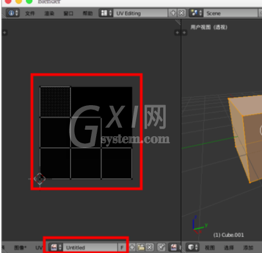
Task: Open the screen layout browse dropdown
Action: click(x=106, y=13)
